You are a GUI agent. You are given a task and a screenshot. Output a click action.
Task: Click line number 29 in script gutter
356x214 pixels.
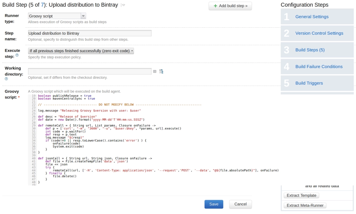tap(34, 126)
